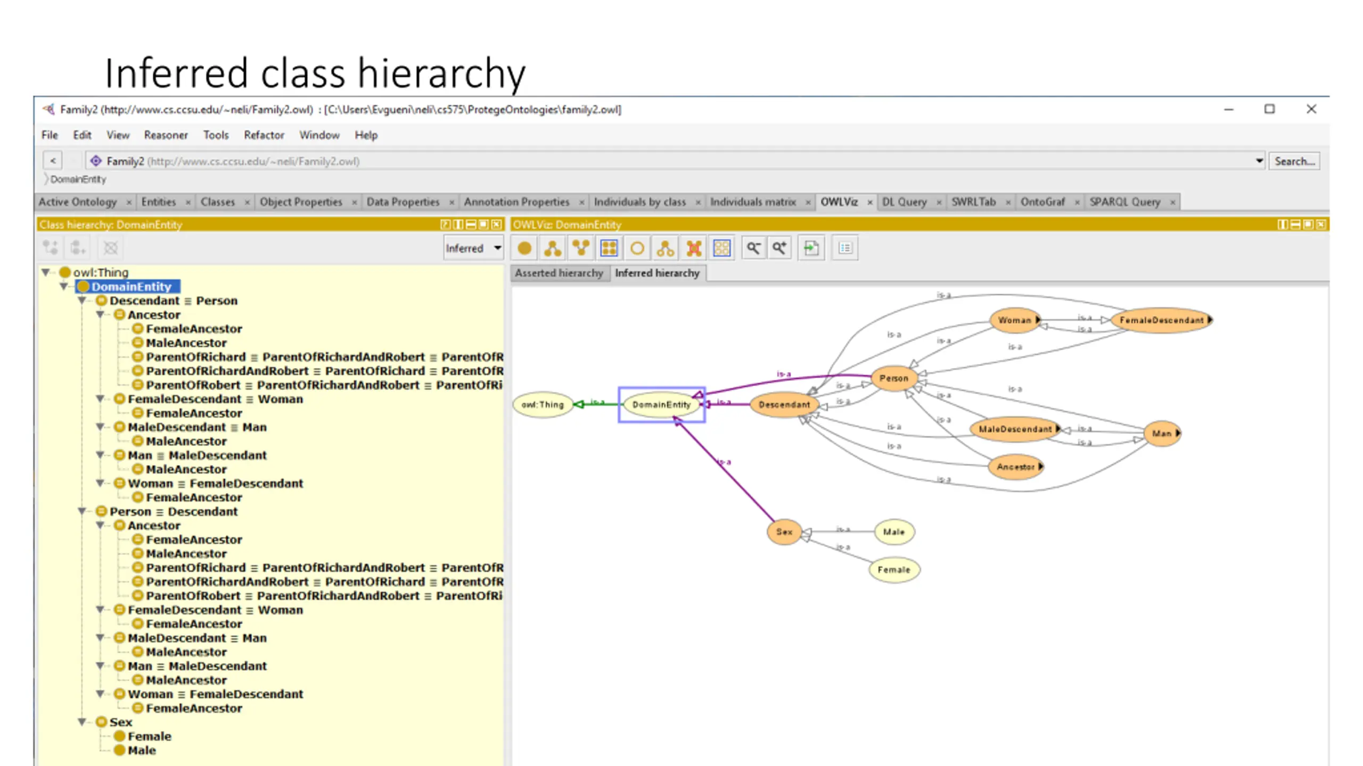This screenshot has width=1363, height=766.
Task: Select the owl:Thing node in graph
Action: coord(543,405)
